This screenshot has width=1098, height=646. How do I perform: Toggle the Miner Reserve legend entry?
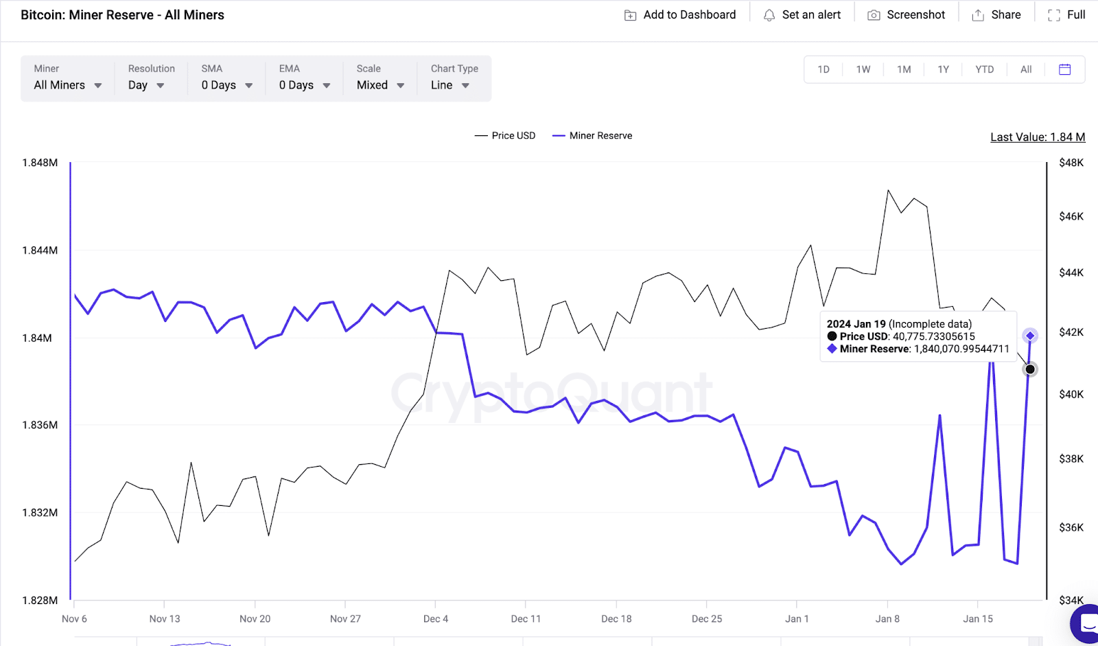point(592,135)
